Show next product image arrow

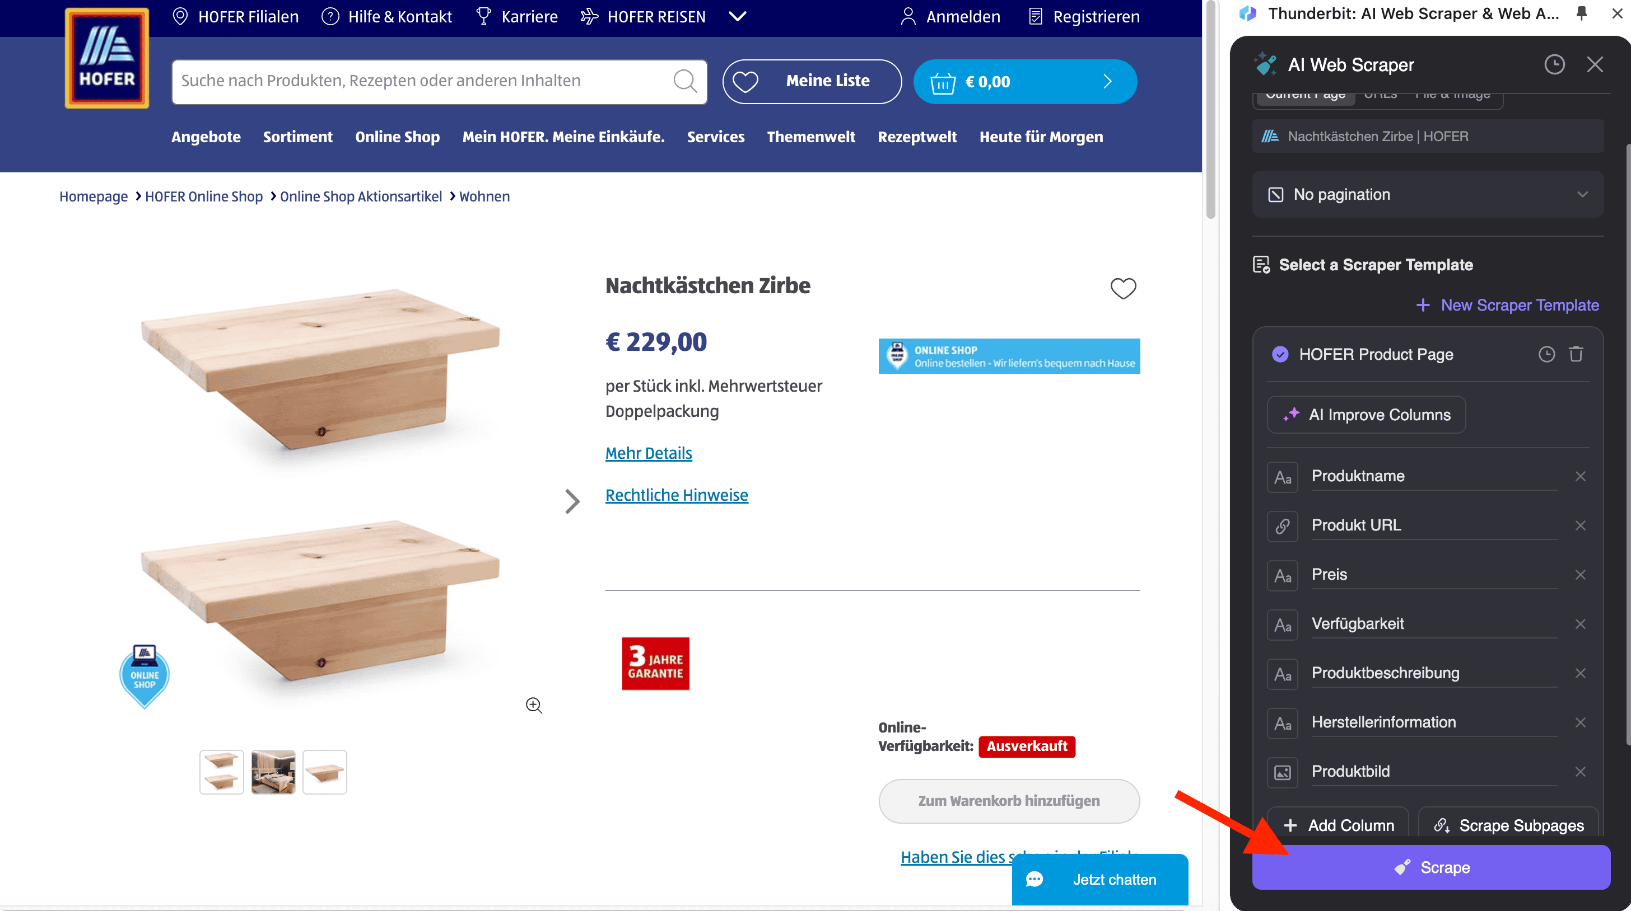coord(572,501)
